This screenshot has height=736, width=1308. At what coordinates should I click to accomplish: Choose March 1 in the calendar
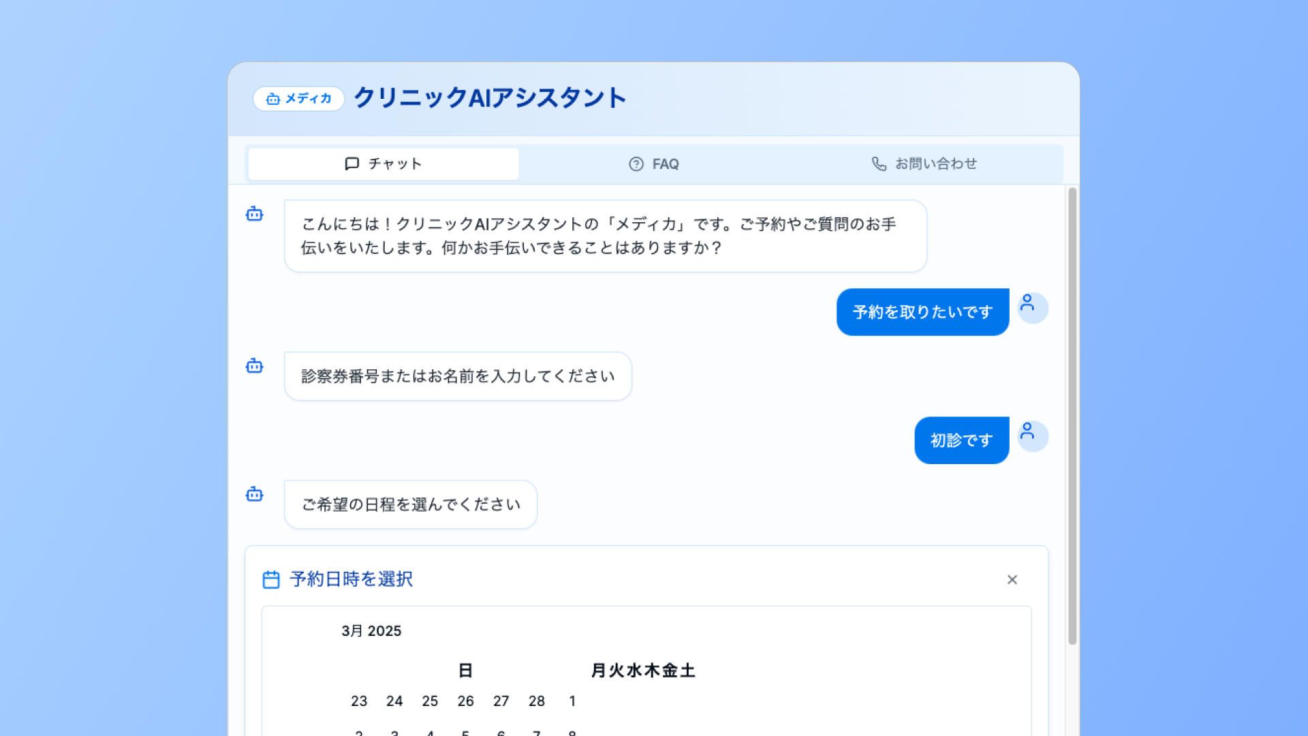tap(572, 701)
